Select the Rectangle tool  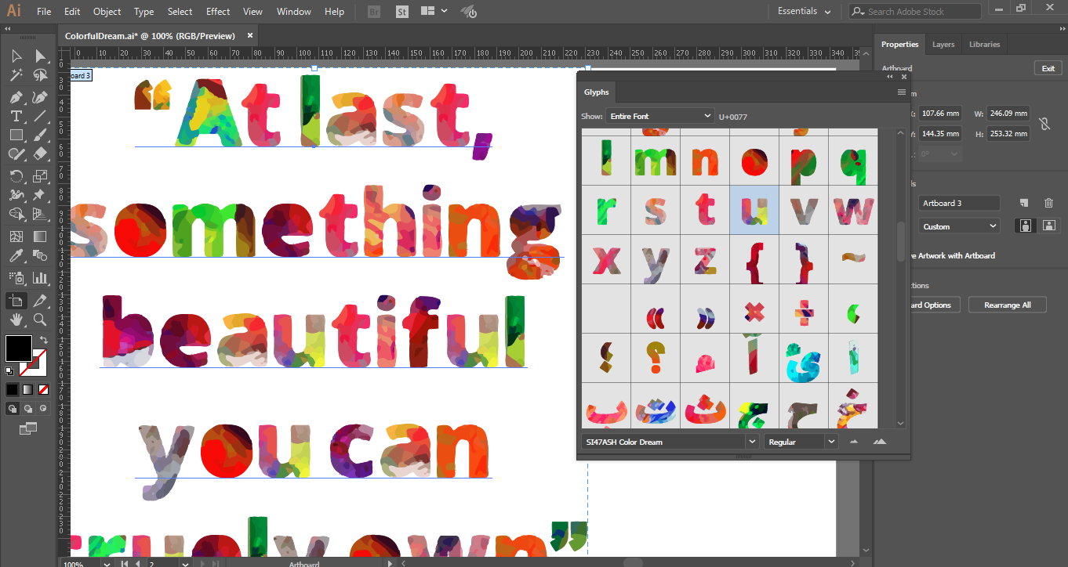click(16, 135)
